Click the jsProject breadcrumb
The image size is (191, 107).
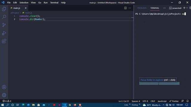coord(15,13)
